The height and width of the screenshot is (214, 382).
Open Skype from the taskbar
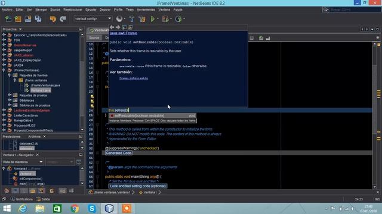(x=92, y=209)
